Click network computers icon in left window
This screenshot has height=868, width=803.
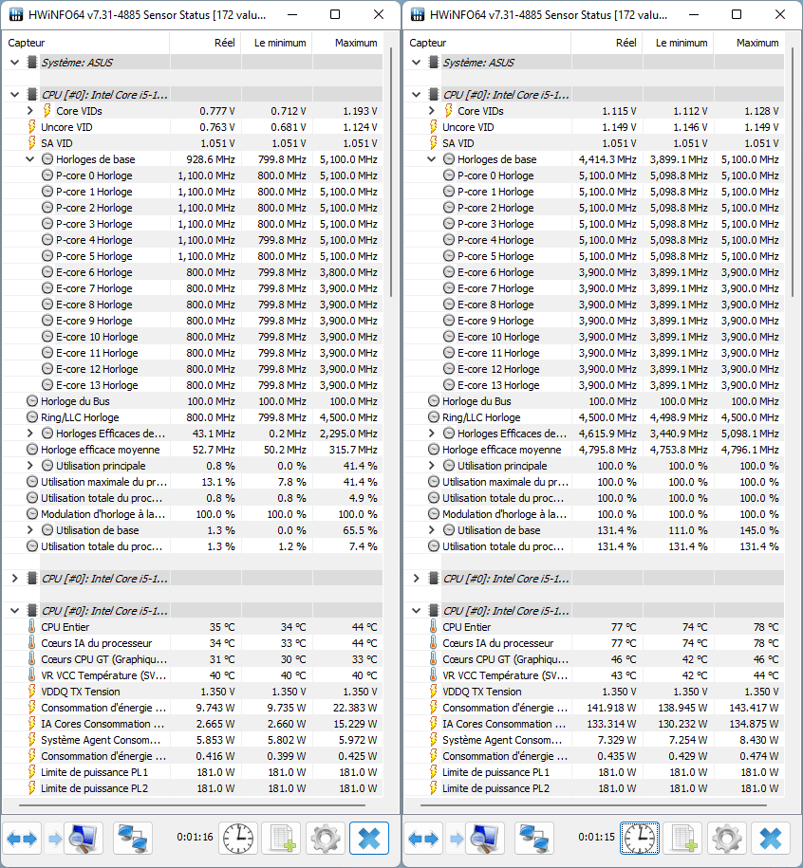pyautogui.click(x=132, y=839)
